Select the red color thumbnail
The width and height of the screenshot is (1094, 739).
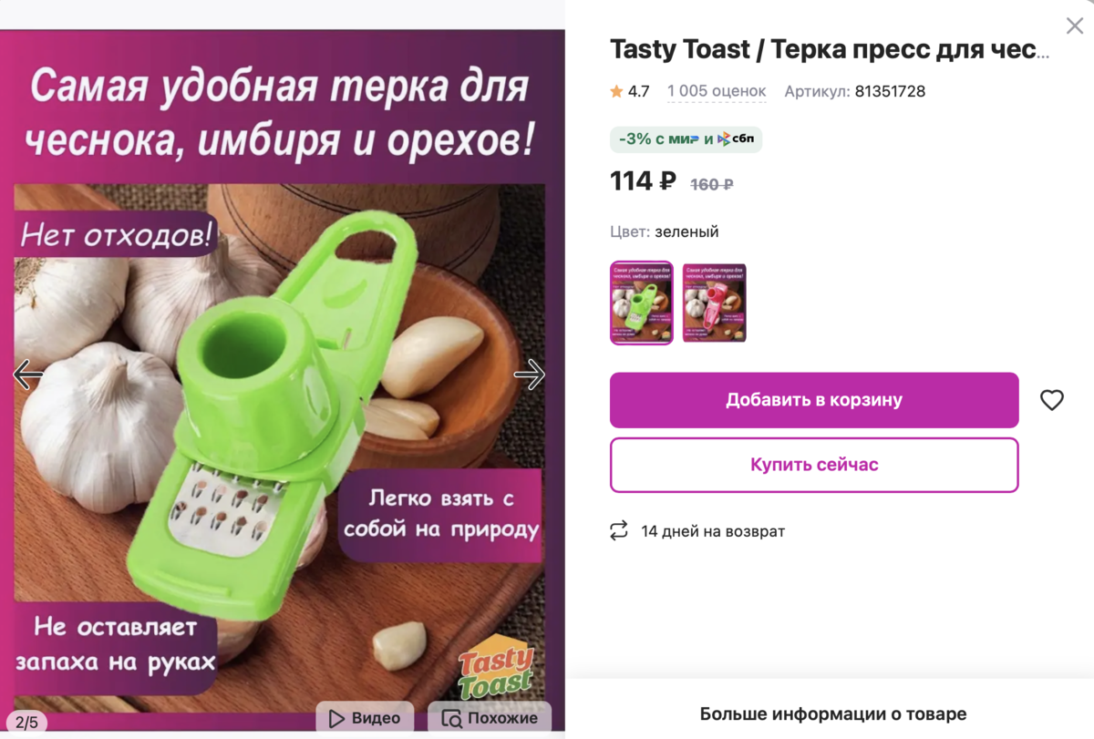pos(715,303)
